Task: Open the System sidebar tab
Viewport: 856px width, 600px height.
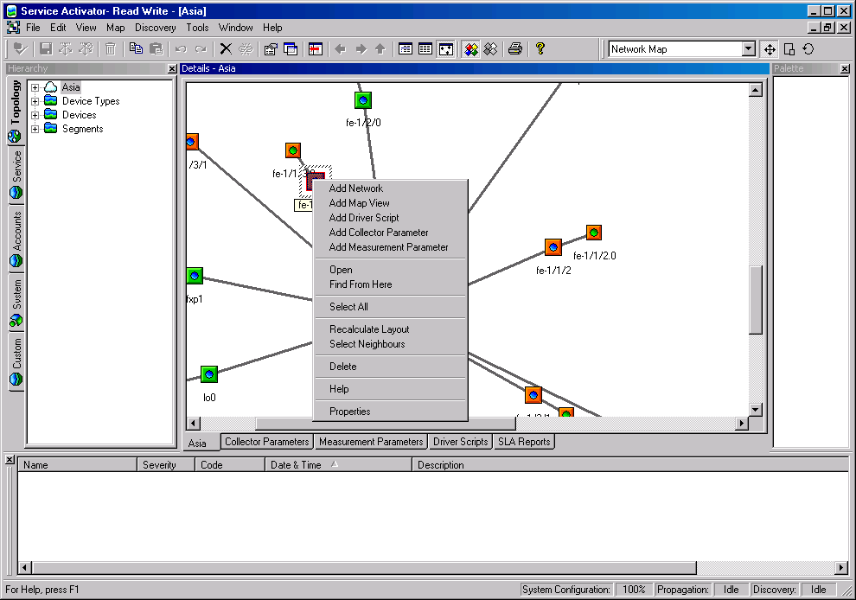Action: [16, 303]
